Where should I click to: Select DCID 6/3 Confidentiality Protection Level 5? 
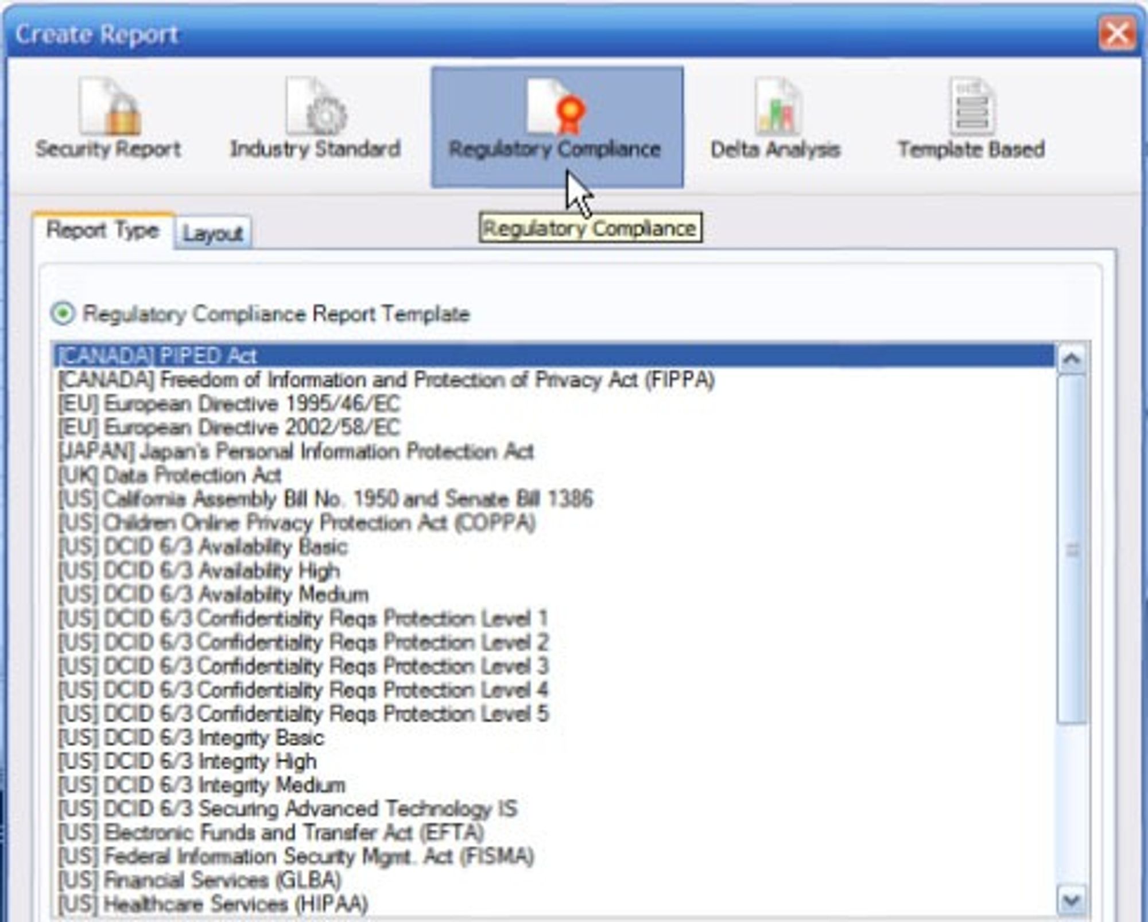click(x=555, y=714)
